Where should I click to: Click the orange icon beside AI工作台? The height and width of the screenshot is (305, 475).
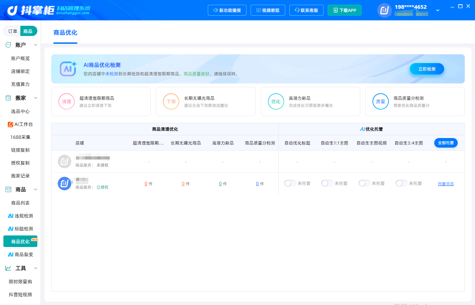coord(11,125)
